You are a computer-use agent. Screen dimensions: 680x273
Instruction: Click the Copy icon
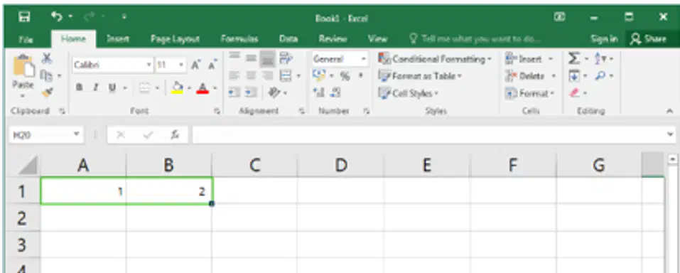[45, 75]
